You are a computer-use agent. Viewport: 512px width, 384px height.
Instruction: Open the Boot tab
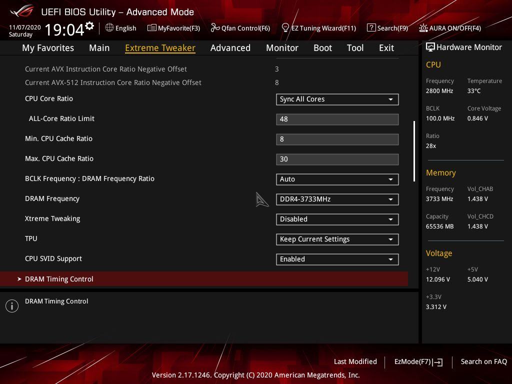tap(322, 47)
